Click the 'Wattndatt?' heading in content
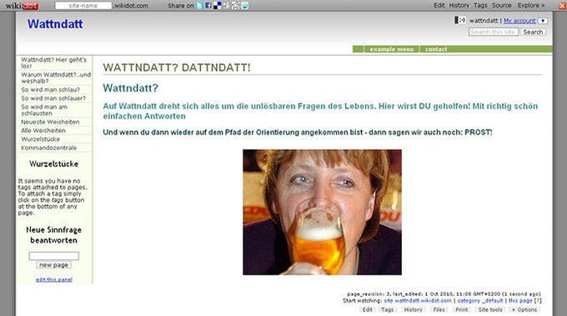 [x=131, y=88]
